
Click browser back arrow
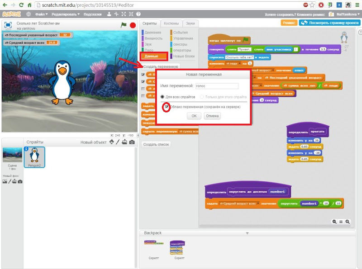pos(5,5)
